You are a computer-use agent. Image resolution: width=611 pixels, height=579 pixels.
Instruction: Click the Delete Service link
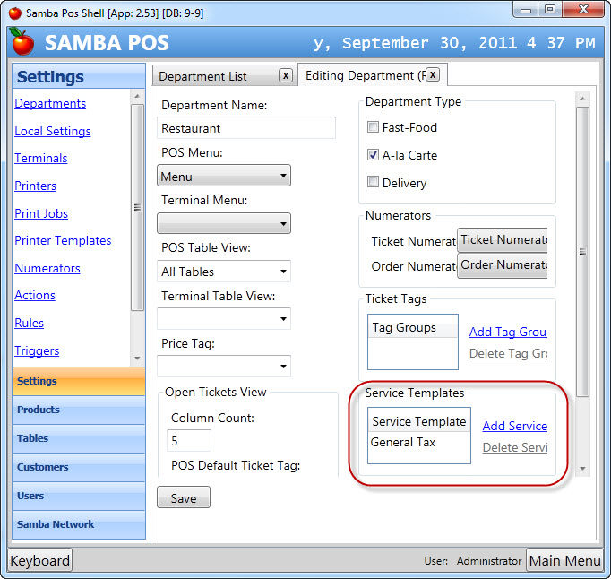[515, 447]
